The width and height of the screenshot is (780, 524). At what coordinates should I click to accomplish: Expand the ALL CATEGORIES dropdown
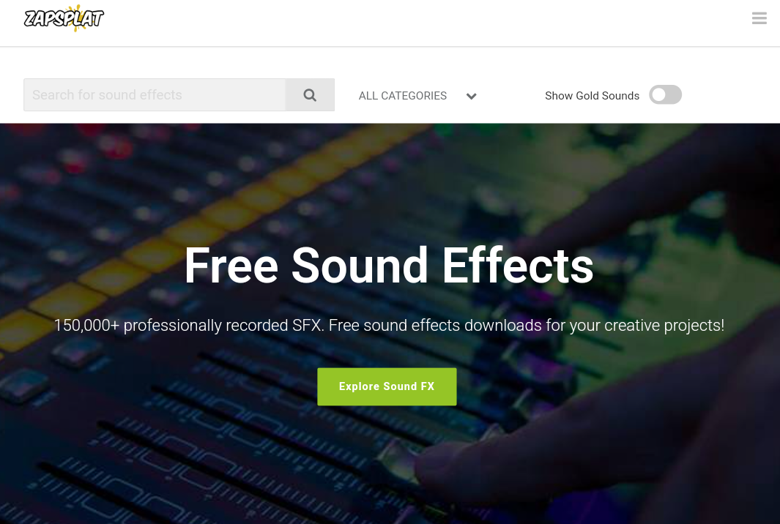418,95
